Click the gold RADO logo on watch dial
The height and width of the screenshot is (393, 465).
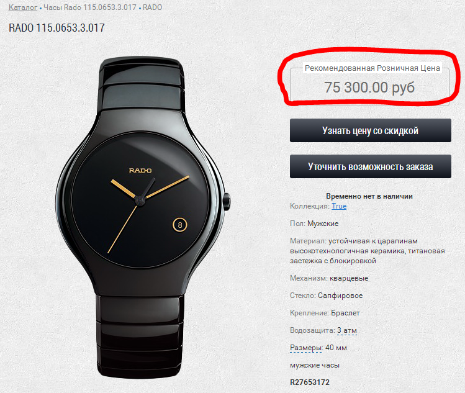pyautogui.click(x=140, y=170)
